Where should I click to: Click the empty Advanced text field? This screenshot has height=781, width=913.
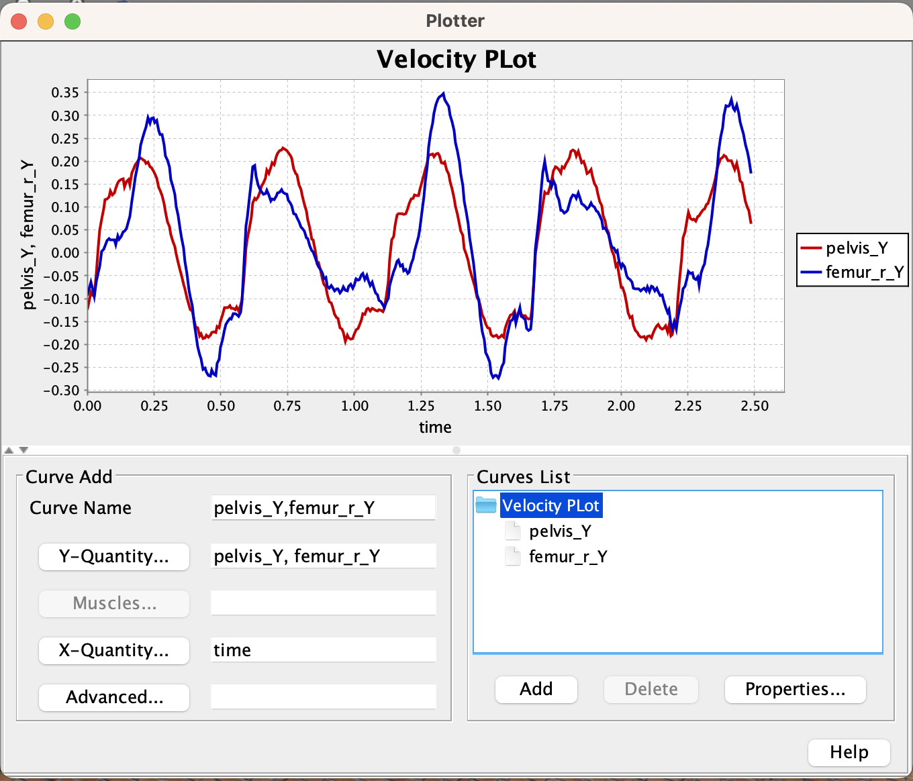click(x=324, y=697)
